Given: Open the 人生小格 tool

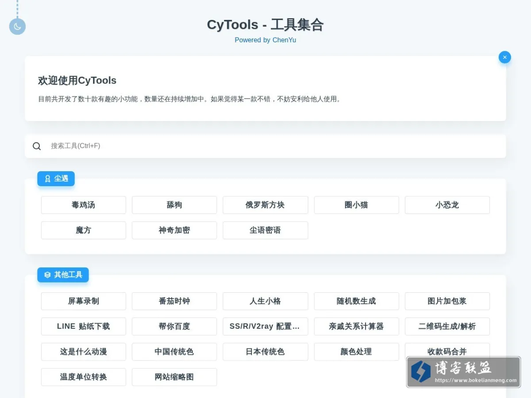Looking at the screenshot, I should [265, 301].
